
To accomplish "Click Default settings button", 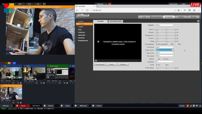I will coord(100,64).
